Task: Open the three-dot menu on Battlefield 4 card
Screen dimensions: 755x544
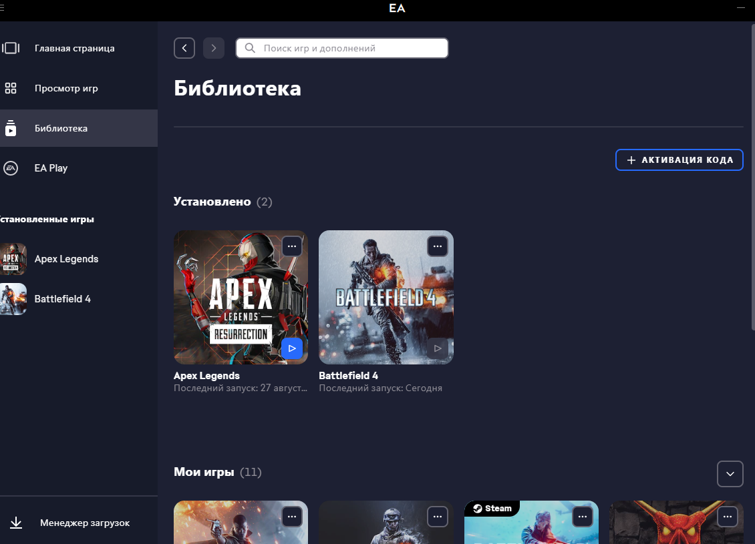Action: pos(437,246)
